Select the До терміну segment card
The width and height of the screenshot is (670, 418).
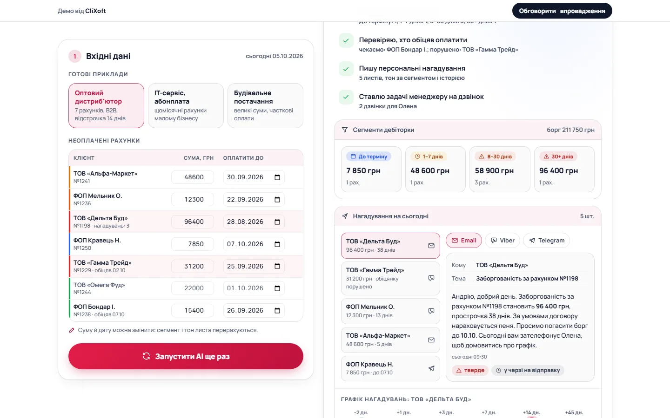[371, 169]
